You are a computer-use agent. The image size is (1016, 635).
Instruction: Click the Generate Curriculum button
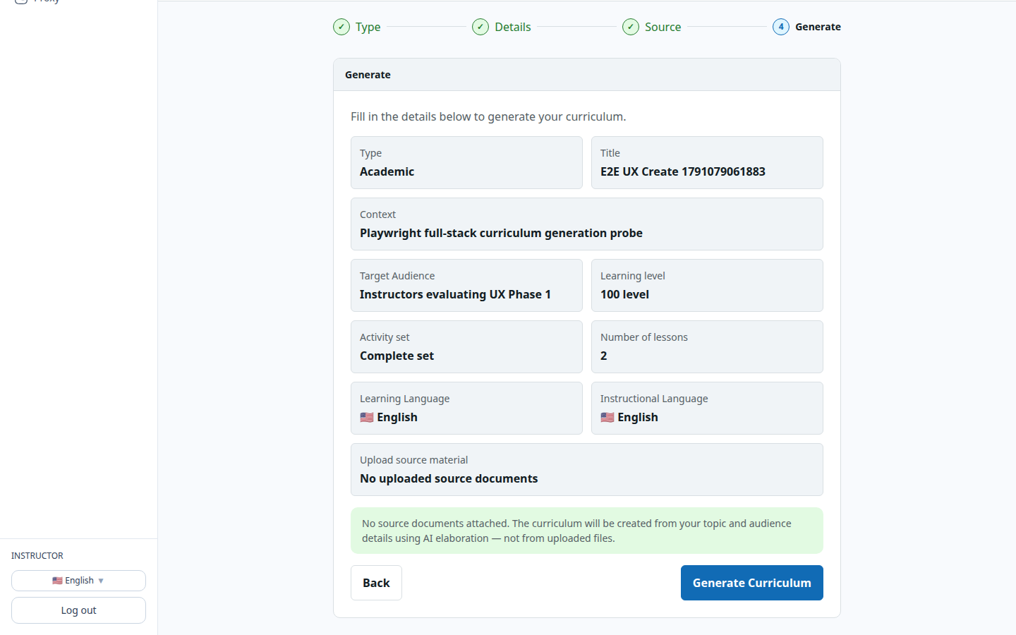(x=752, y=583)
